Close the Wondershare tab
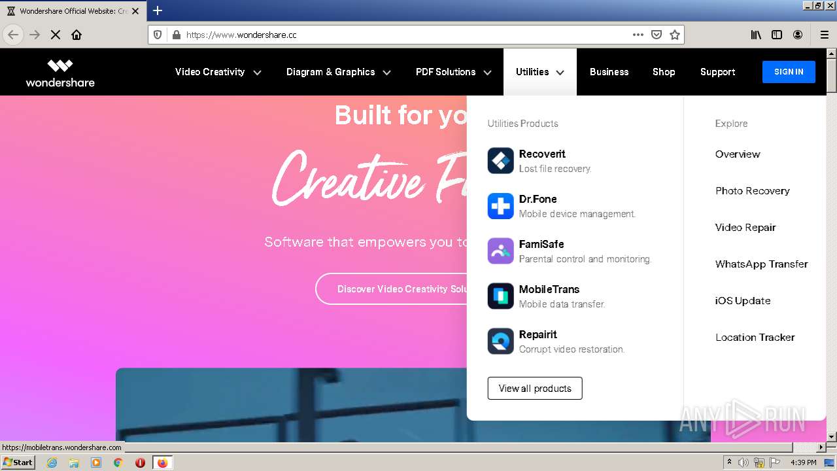 click(135, 11)
